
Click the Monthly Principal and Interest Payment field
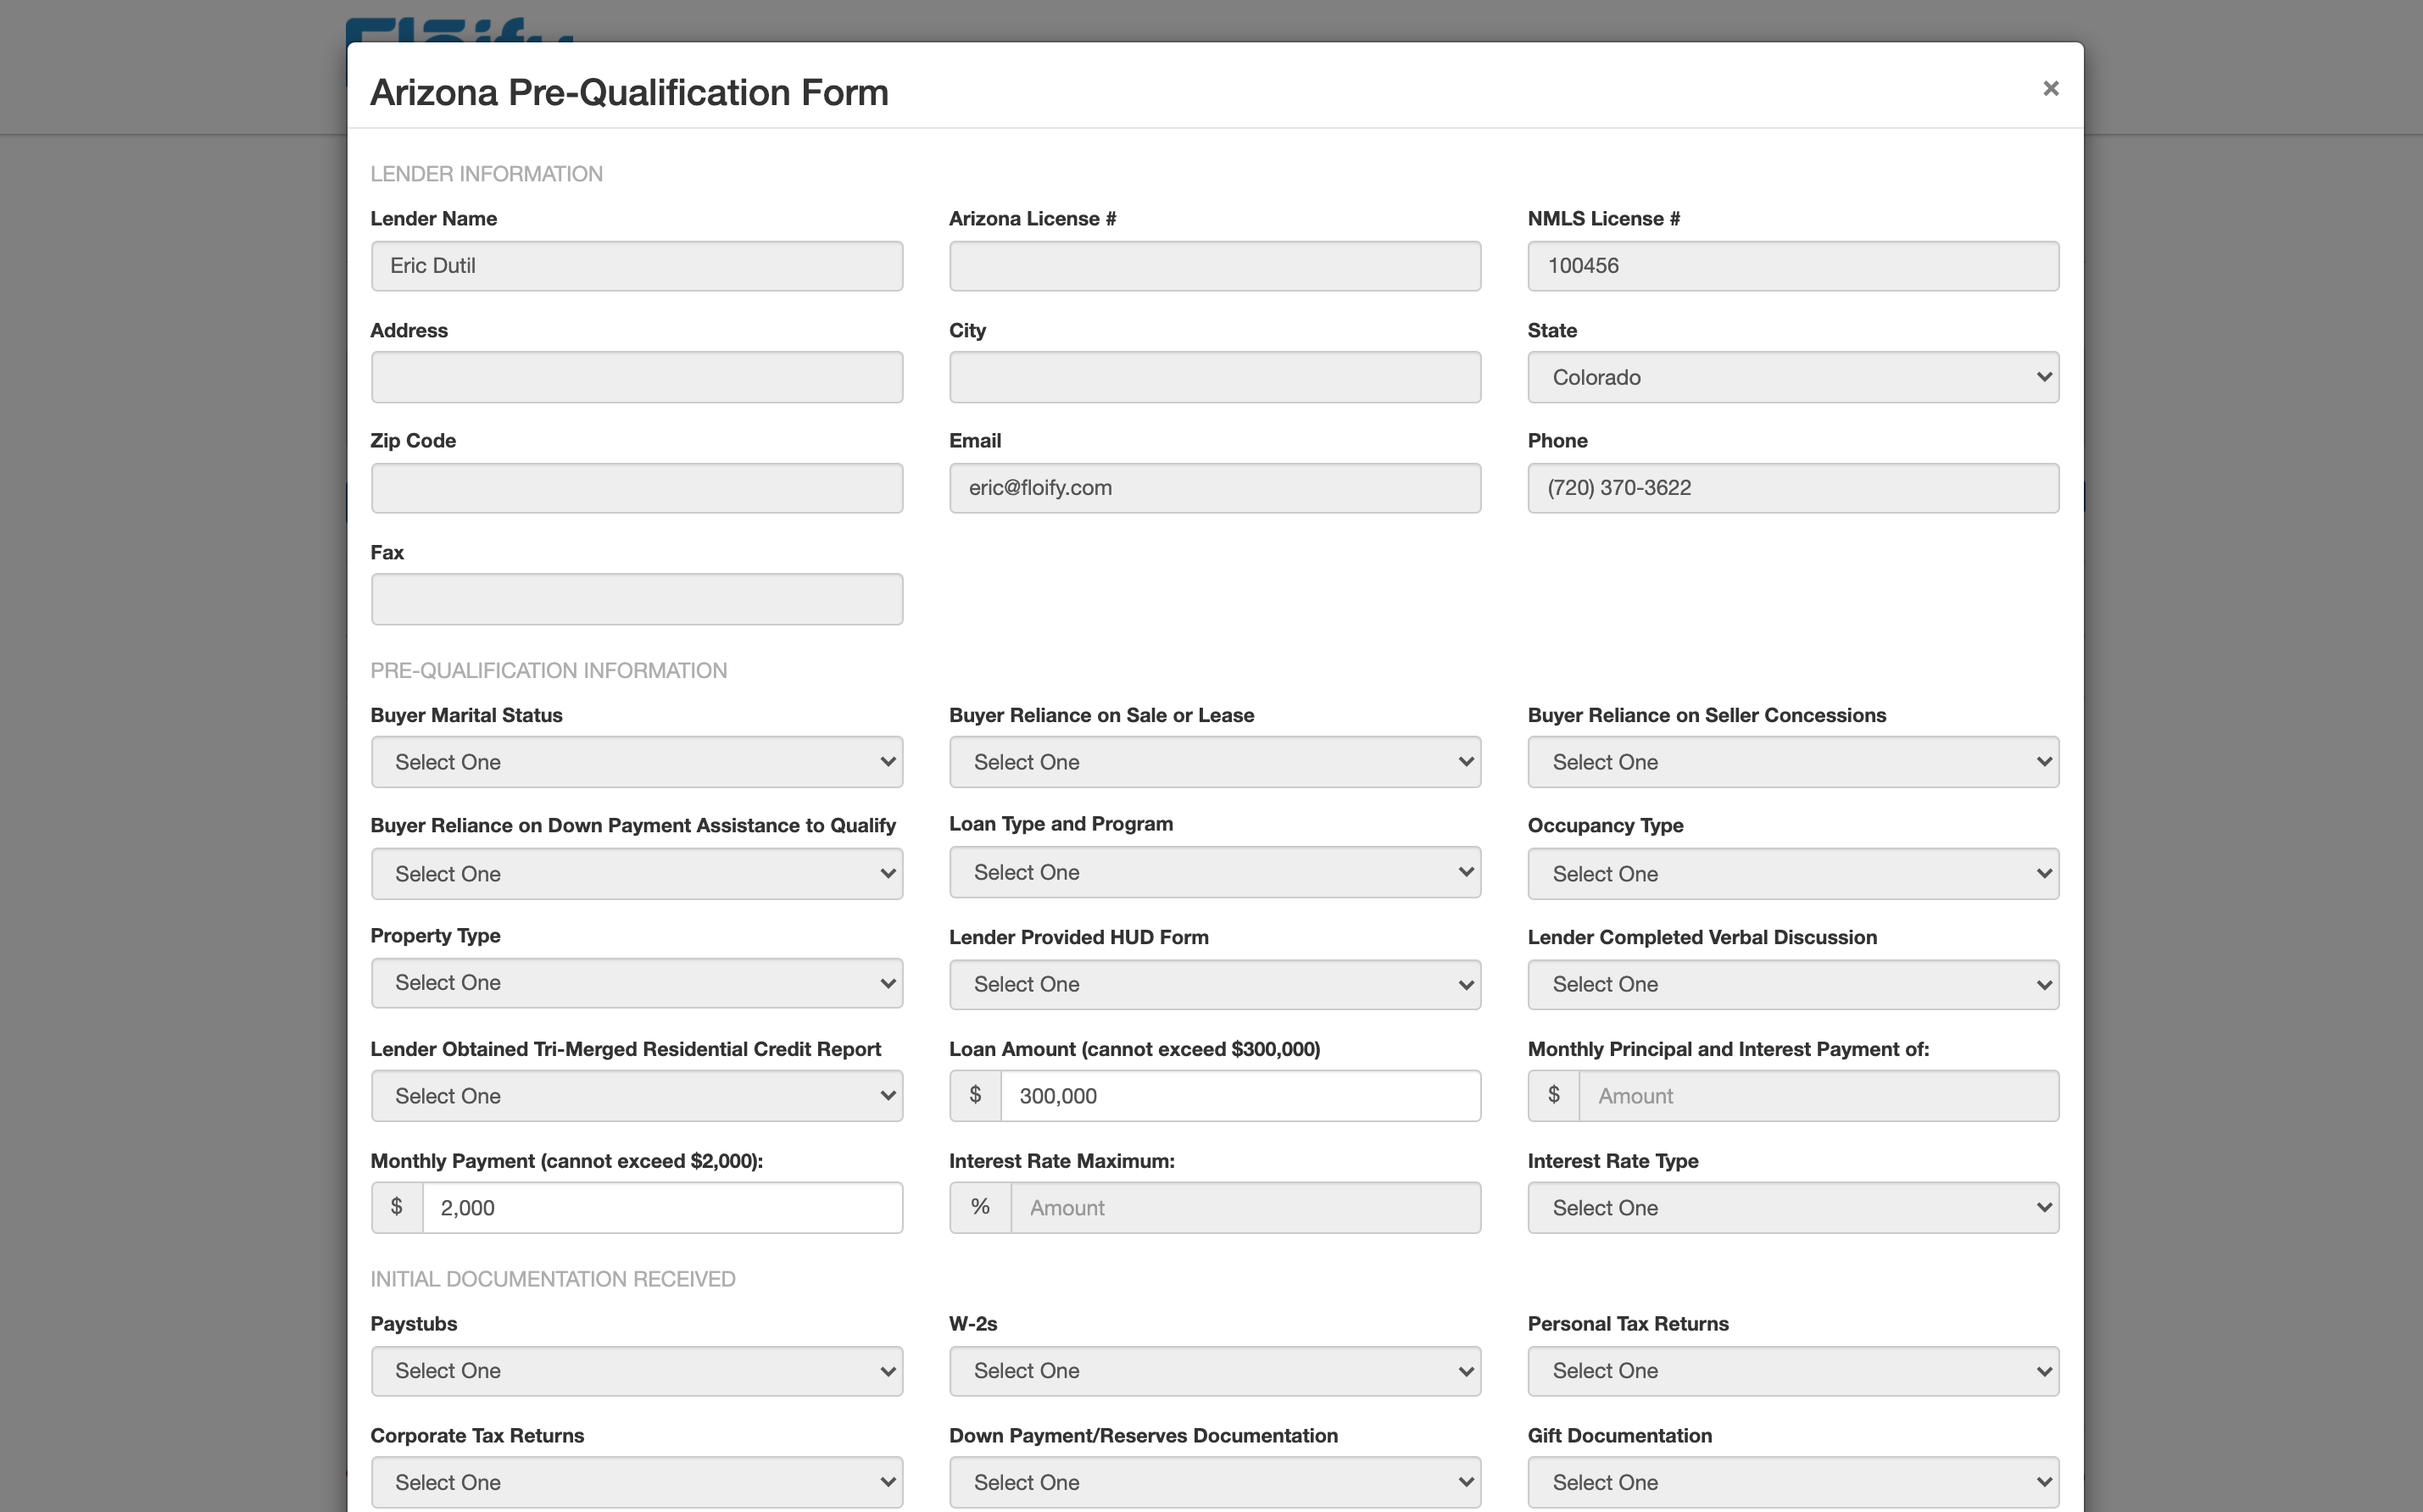click(x=1820, y=1095)
